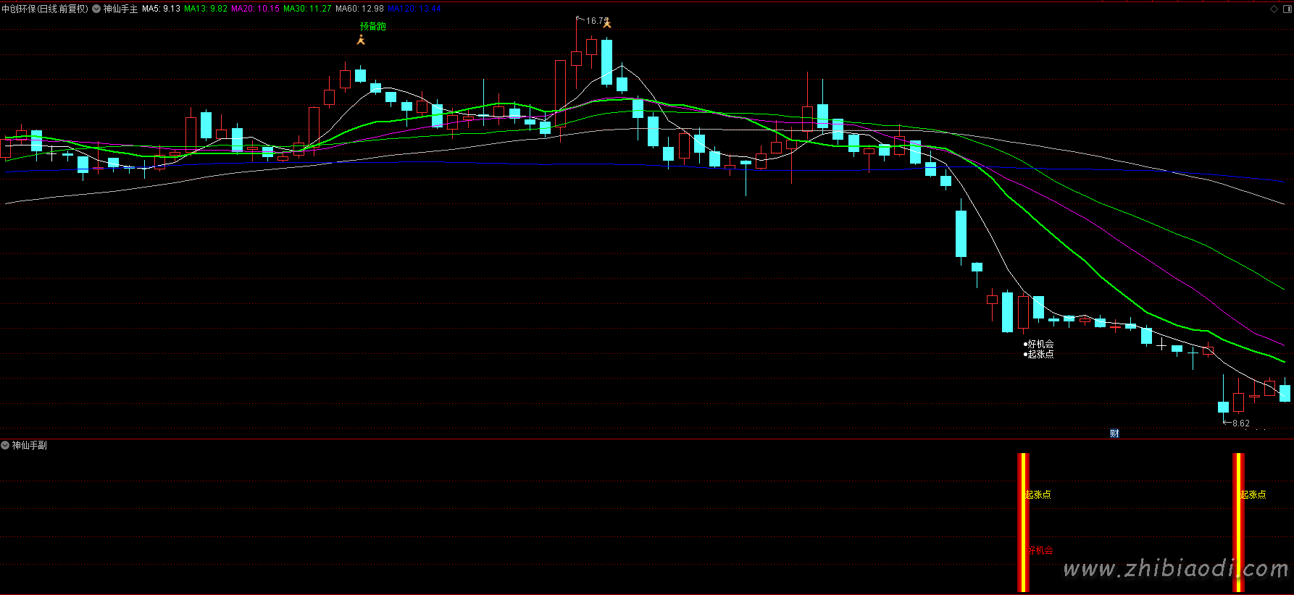
Task: Click the running figure icon beside 16.78
Action: click(607, 23)
